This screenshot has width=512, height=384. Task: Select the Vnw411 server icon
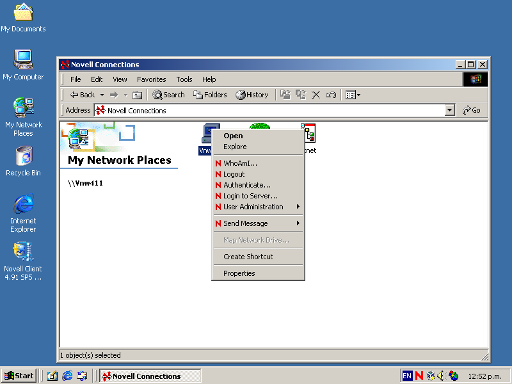pos(205,139)
